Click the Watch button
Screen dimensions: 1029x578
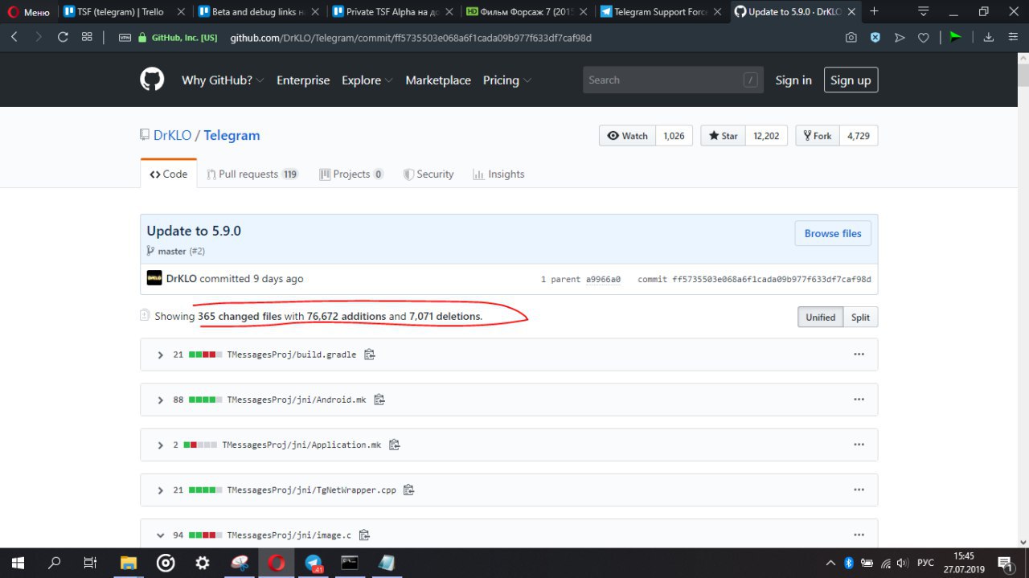pos(628,136)
